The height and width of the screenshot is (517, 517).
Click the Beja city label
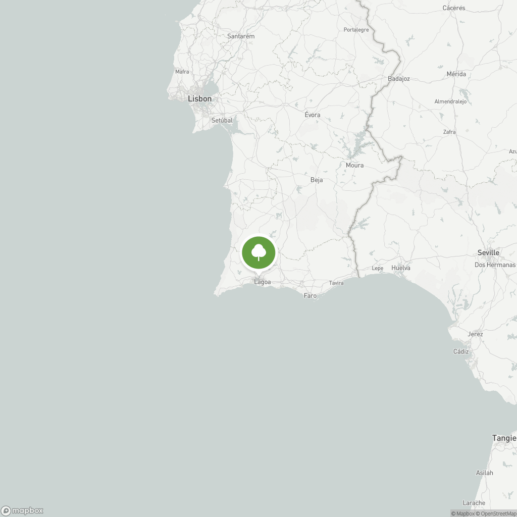coord(317,180)
